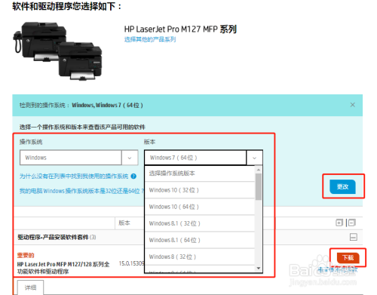
Task: Choose Windows 10 (64位) from list
Action: coord(200,207)
